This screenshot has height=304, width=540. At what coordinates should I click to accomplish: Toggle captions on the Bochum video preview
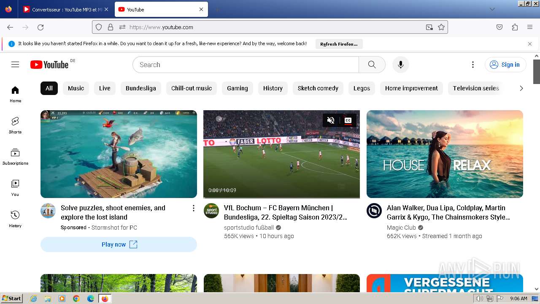348,120
